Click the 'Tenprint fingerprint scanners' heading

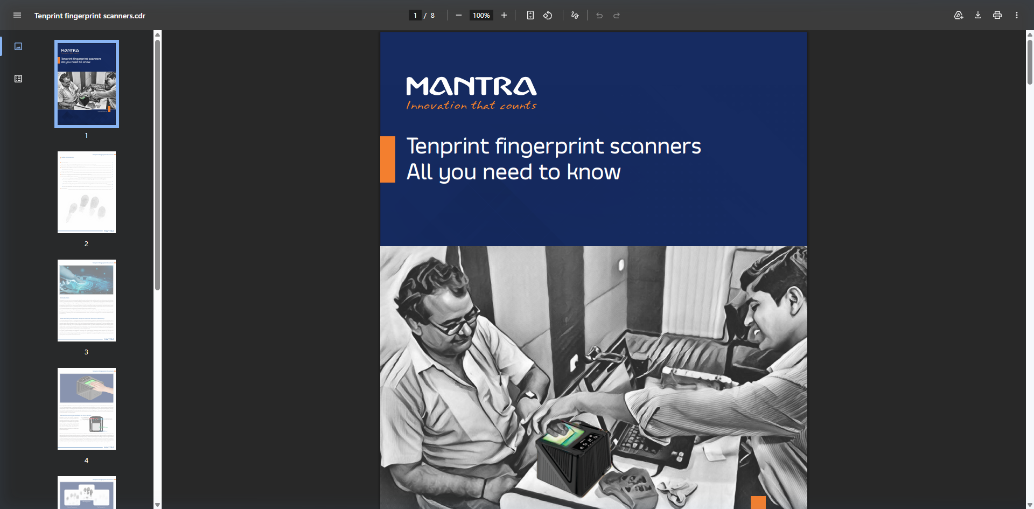[x=554, y=147]
